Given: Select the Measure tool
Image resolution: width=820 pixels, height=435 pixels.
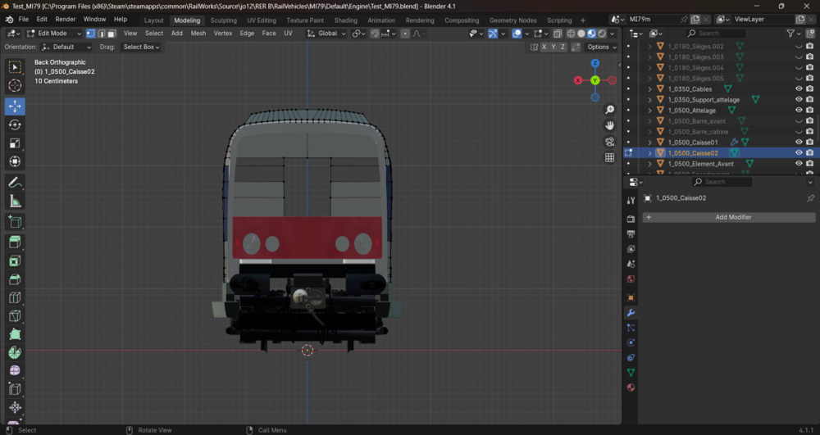Looking at the screenshot, I should [x=15, y=201].
